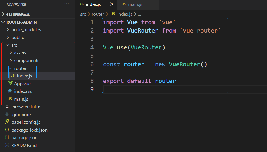
Task: Close the index.js tab
Action: coord(112,4)
